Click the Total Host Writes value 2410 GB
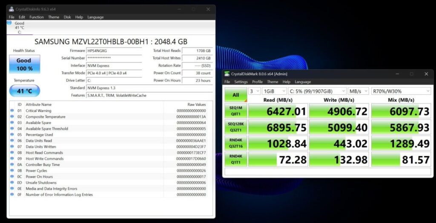Viewport: 436px width, 223px height. (x=197, y=58)
